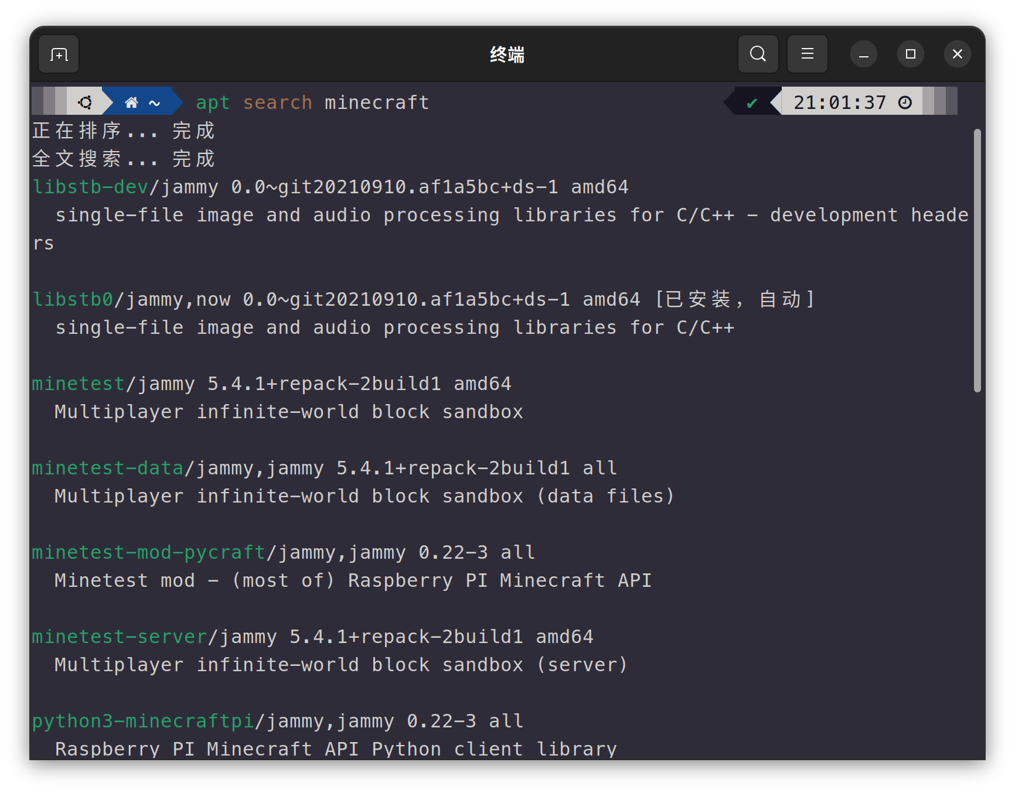This screenshot has width=1015, height=793.
Task: Click the minetest-data package name
Action: [x=108, y=468]
